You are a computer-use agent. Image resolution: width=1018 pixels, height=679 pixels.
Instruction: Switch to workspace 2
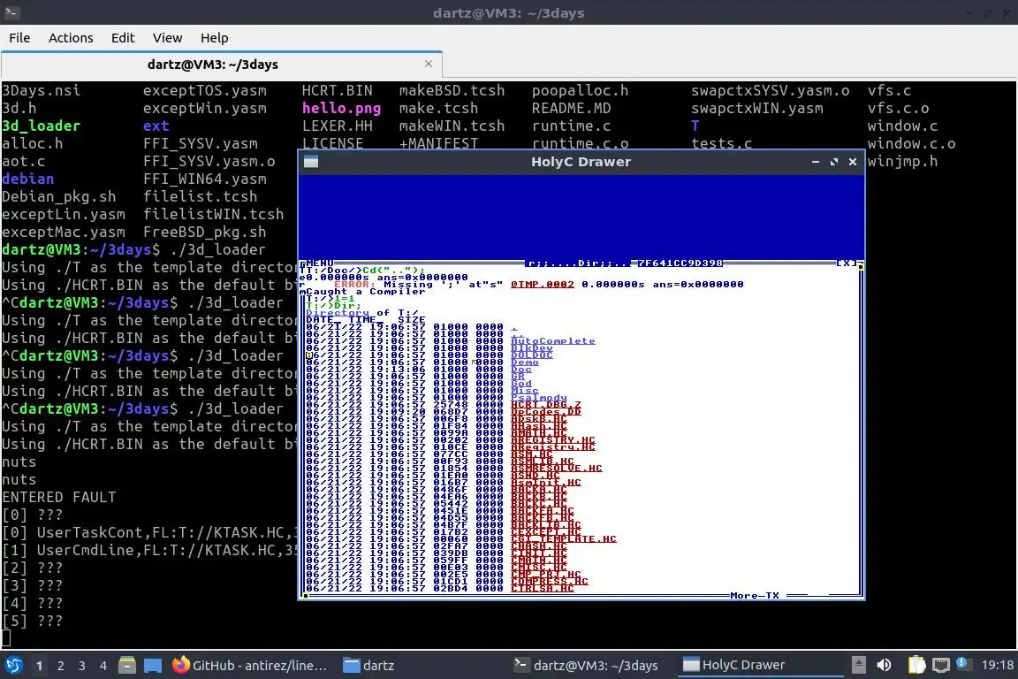click(x=60, y=666)
